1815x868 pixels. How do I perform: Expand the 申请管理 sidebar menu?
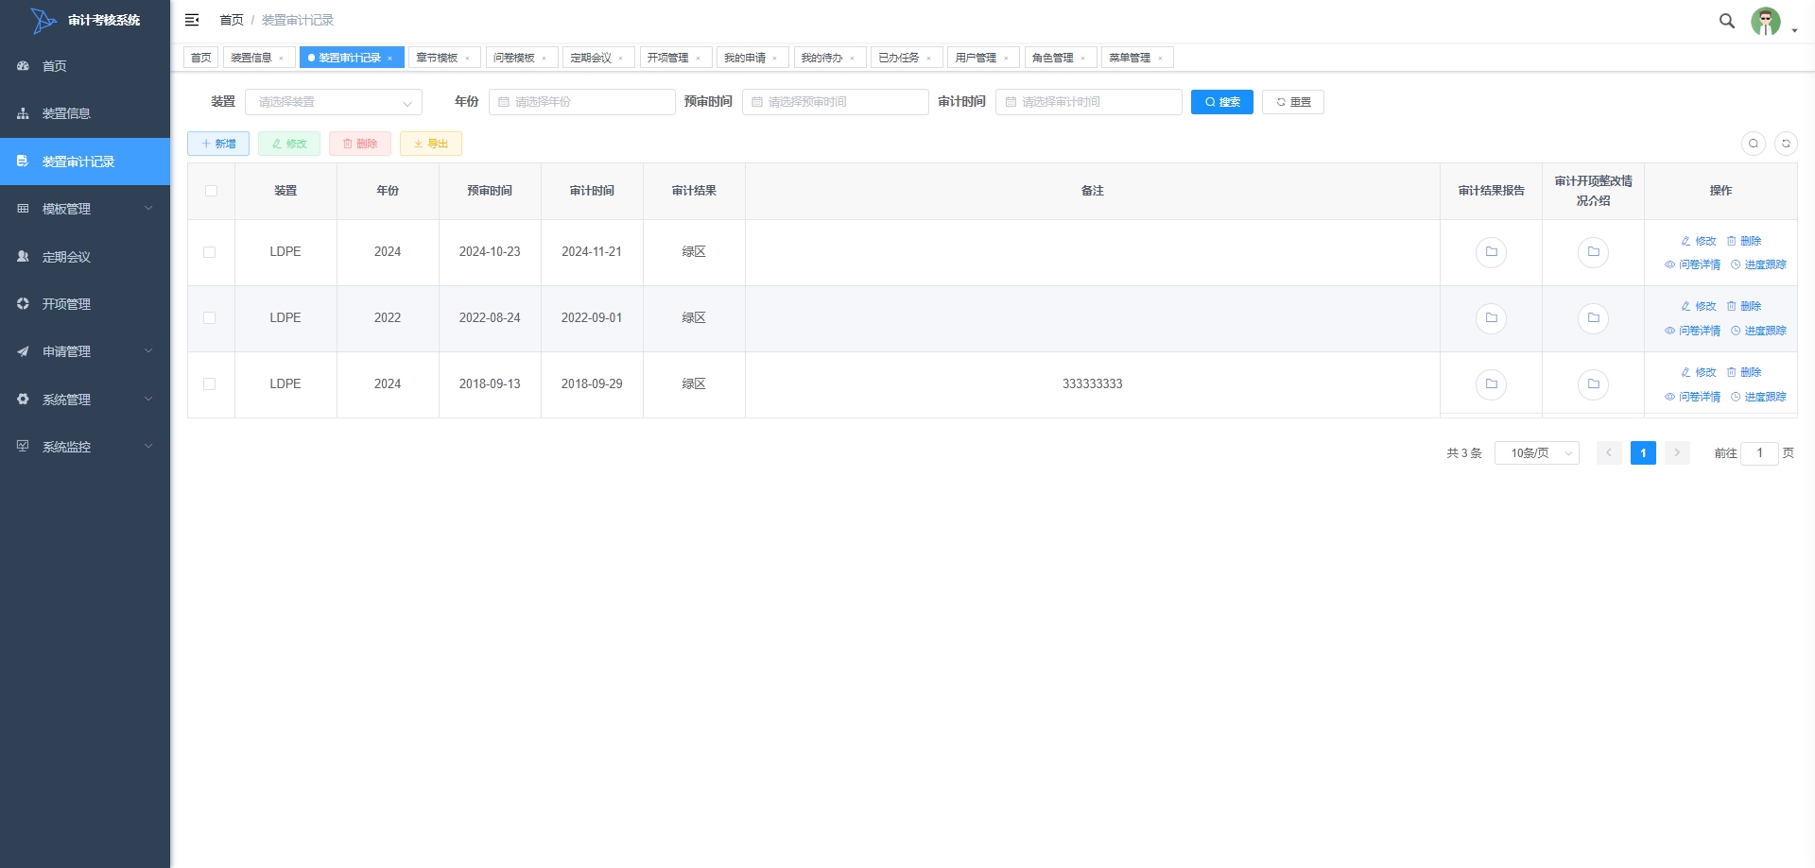(85, 351)
